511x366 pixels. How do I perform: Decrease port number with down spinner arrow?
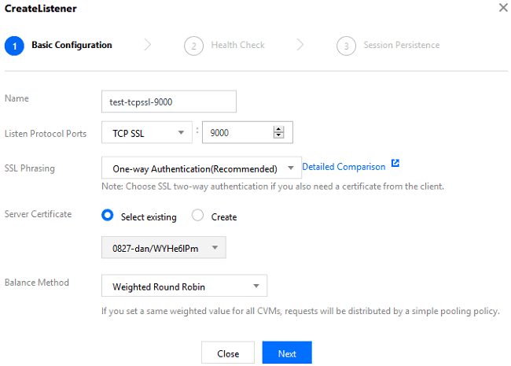[278, 136]
